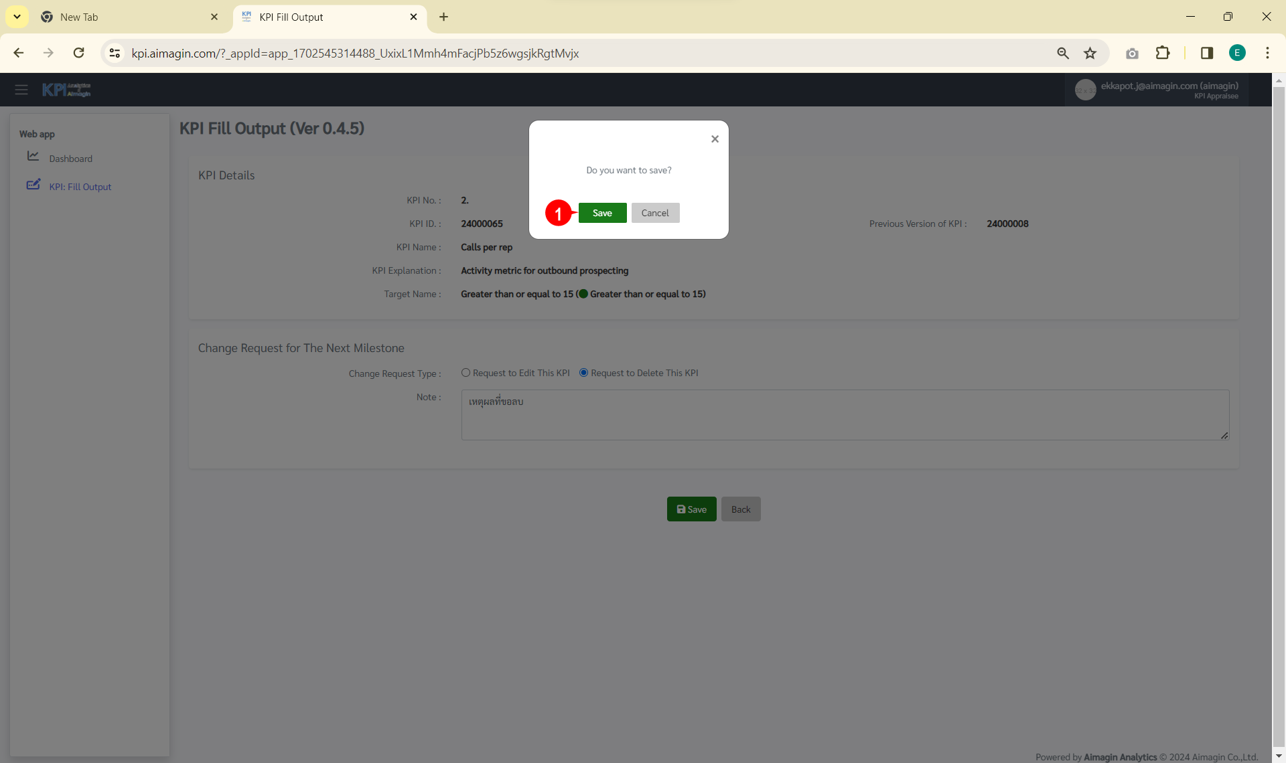This screenshot has width=1286, height=763.
Task: Toggle the browser side panel
Action: click(x=1207, y=54)
